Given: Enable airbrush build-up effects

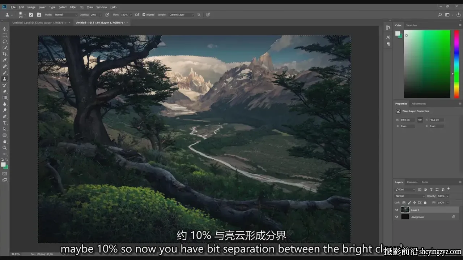Looking at the screenshot, I should click(137, 15).
